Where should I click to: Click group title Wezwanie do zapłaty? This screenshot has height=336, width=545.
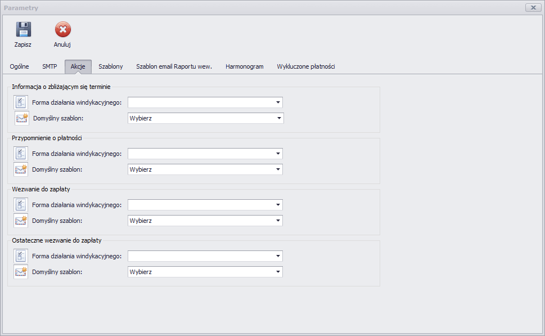tap(41, 189)
